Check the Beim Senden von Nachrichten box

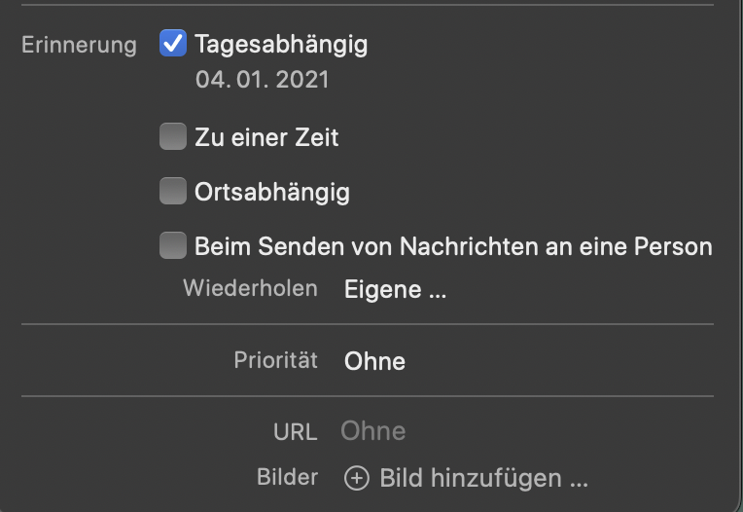(x=173, y=246)
